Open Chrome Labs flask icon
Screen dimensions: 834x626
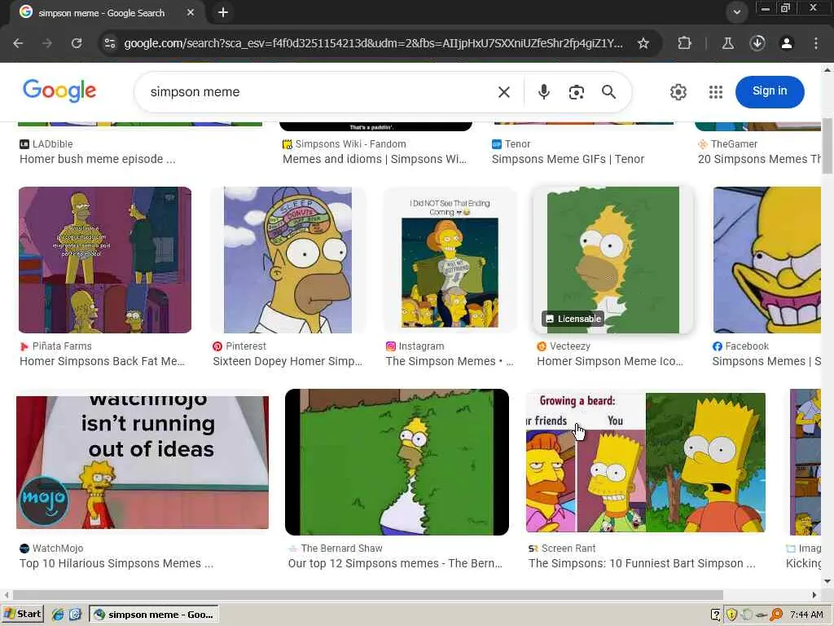click(x=728, y=43)
